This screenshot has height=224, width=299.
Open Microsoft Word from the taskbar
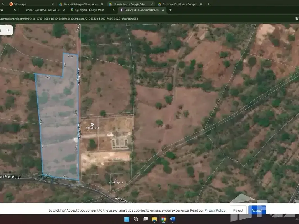click(x=172, y=219)
